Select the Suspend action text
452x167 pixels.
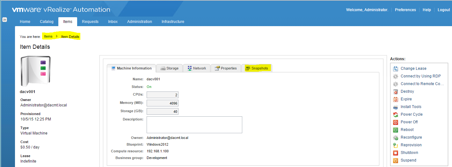point(408,160)
